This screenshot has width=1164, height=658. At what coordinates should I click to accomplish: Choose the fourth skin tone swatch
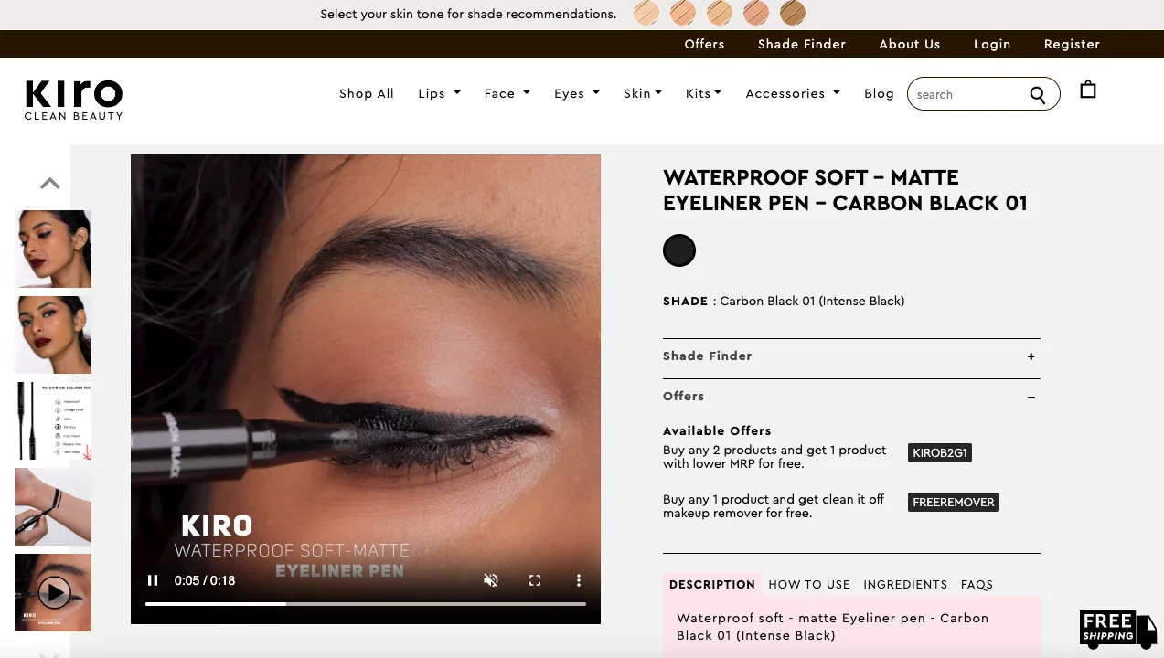756,13
